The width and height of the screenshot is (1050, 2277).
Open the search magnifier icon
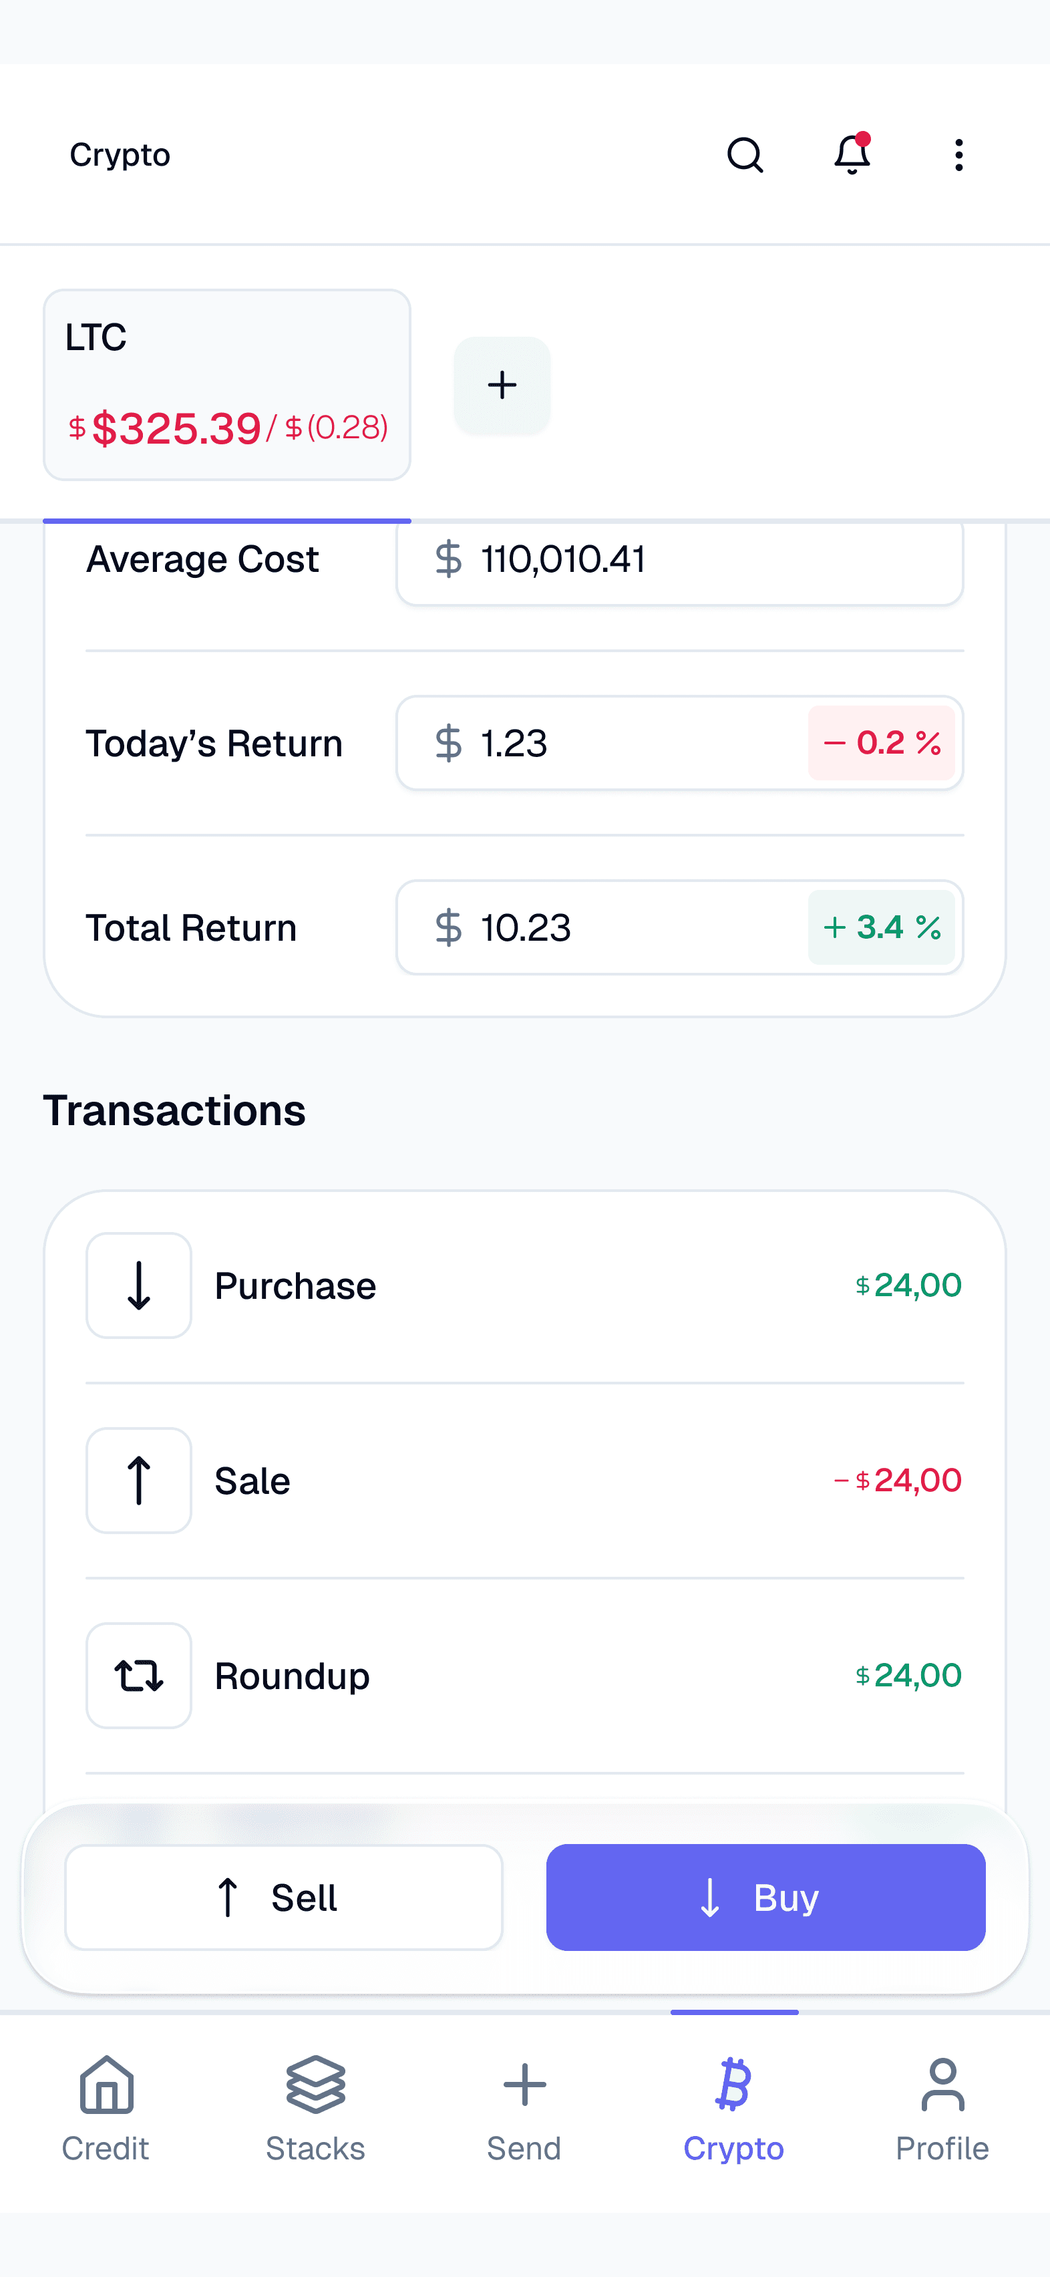point(744,155)
